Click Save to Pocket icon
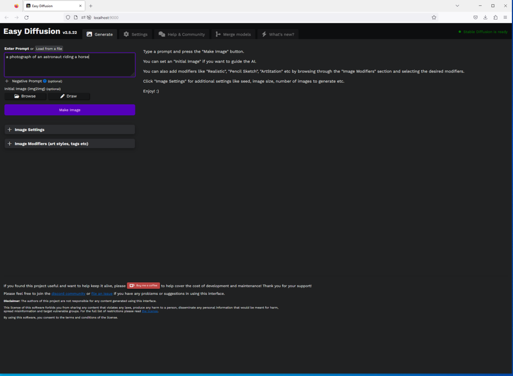The image size is (513, 376). pos(475,17)
